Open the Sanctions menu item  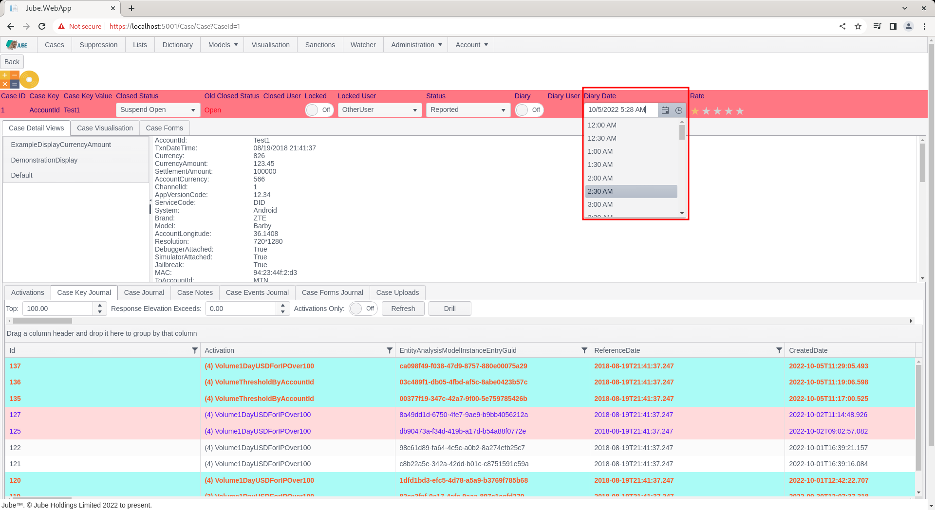pos(320,45)
